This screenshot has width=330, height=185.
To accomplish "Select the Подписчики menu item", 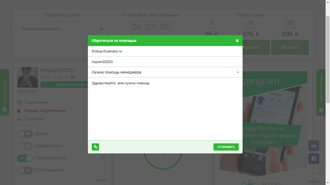I will pyautogui.click(x=36, y=102).
